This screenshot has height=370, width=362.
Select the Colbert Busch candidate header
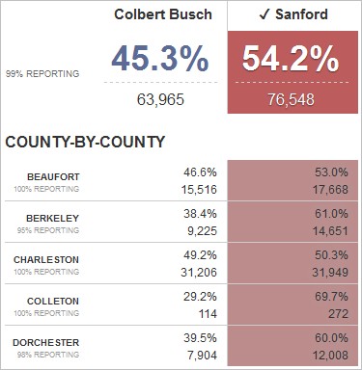[x=163, y=14]
